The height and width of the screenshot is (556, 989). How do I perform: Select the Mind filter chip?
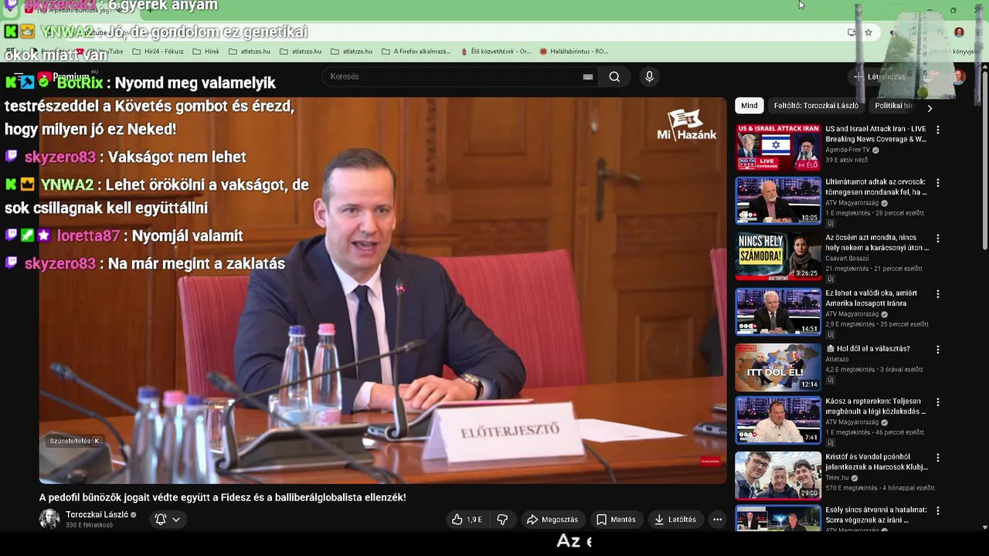click(749, 106)
